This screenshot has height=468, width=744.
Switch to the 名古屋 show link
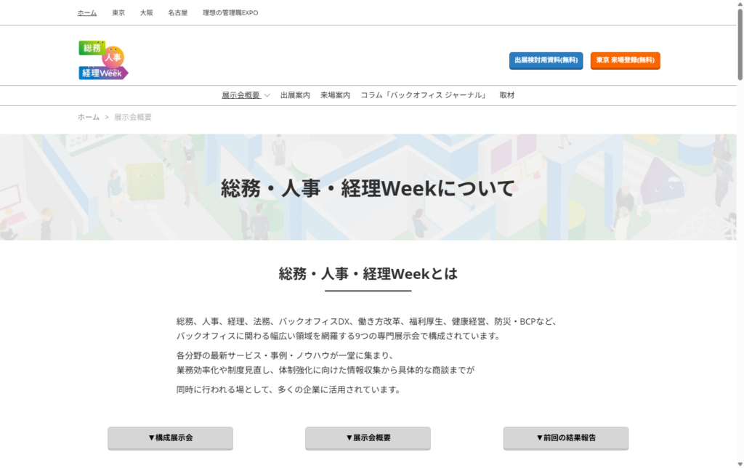click(x=177, y=13)
